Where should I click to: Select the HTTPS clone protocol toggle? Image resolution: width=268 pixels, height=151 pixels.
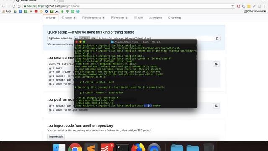(84, 38)
